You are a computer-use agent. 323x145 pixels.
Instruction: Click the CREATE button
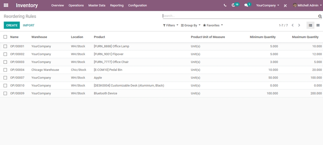tap(12, 25)
